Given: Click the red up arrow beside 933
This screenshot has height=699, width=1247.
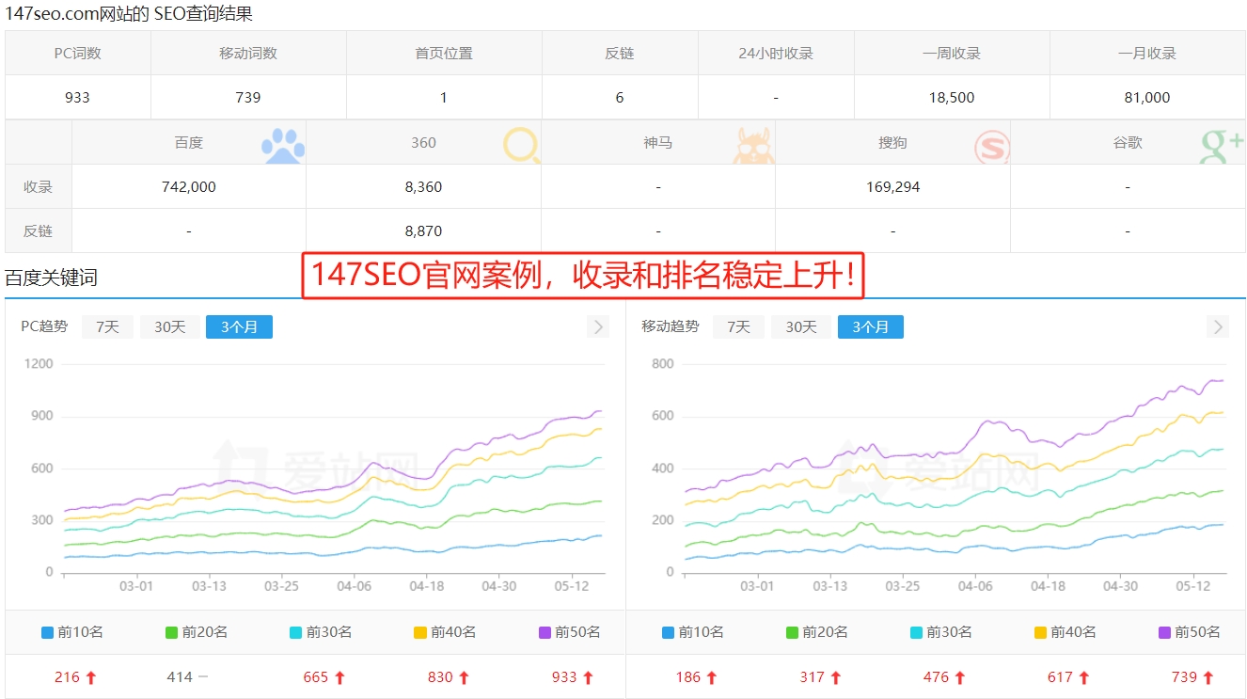Looking at the screenshot, I should [x=587, y=676].
